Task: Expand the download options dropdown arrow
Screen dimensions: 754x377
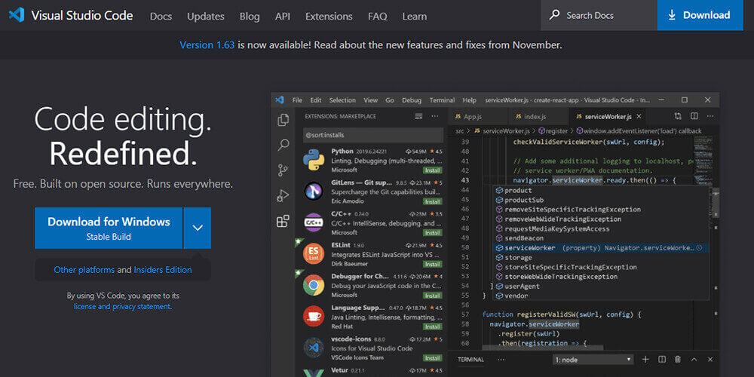Action: tap(198, 228)
